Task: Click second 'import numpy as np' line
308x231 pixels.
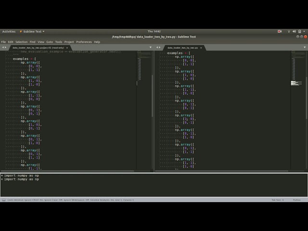Action: [x=21, y=180]
